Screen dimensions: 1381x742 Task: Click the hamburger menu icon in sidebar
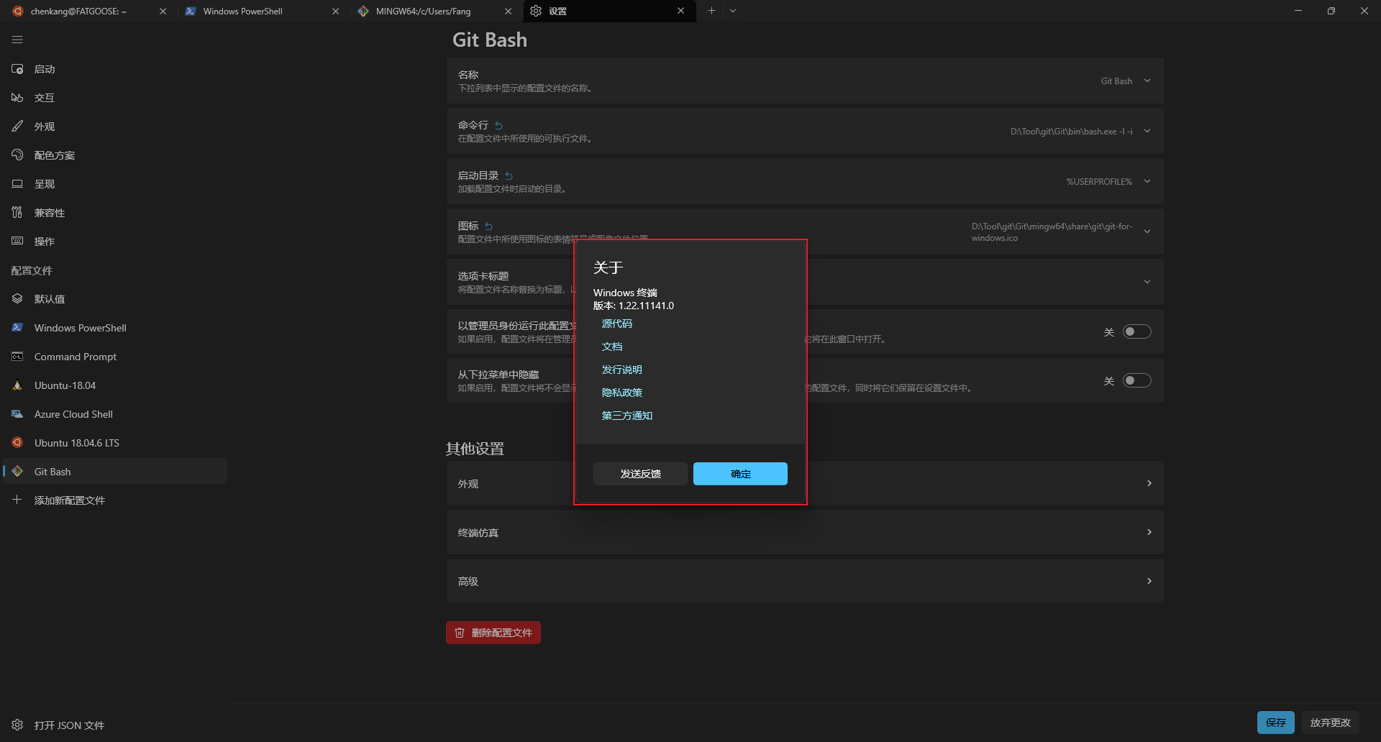point(17,40)
